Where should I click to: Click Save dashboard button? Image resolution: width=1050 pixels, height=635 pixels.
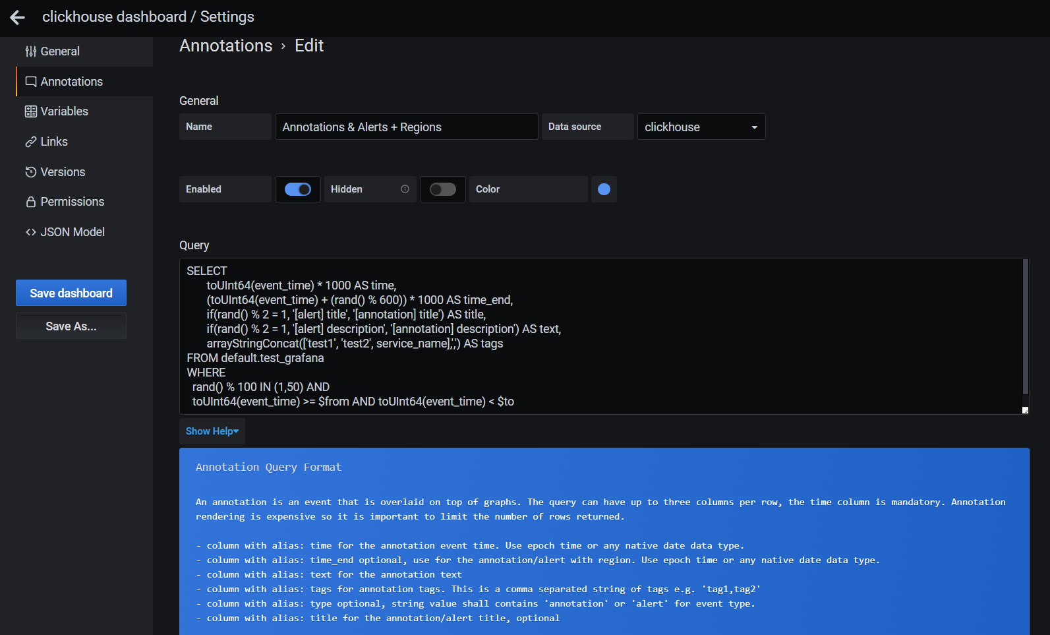point(71,293)
